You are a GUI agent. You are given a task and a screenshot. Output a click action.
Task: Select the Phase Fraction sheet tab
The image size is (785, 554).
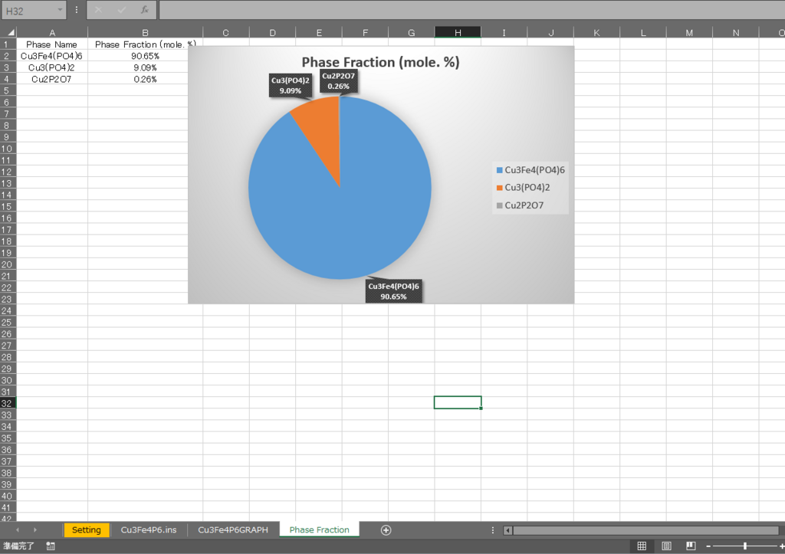coord(320,530)
